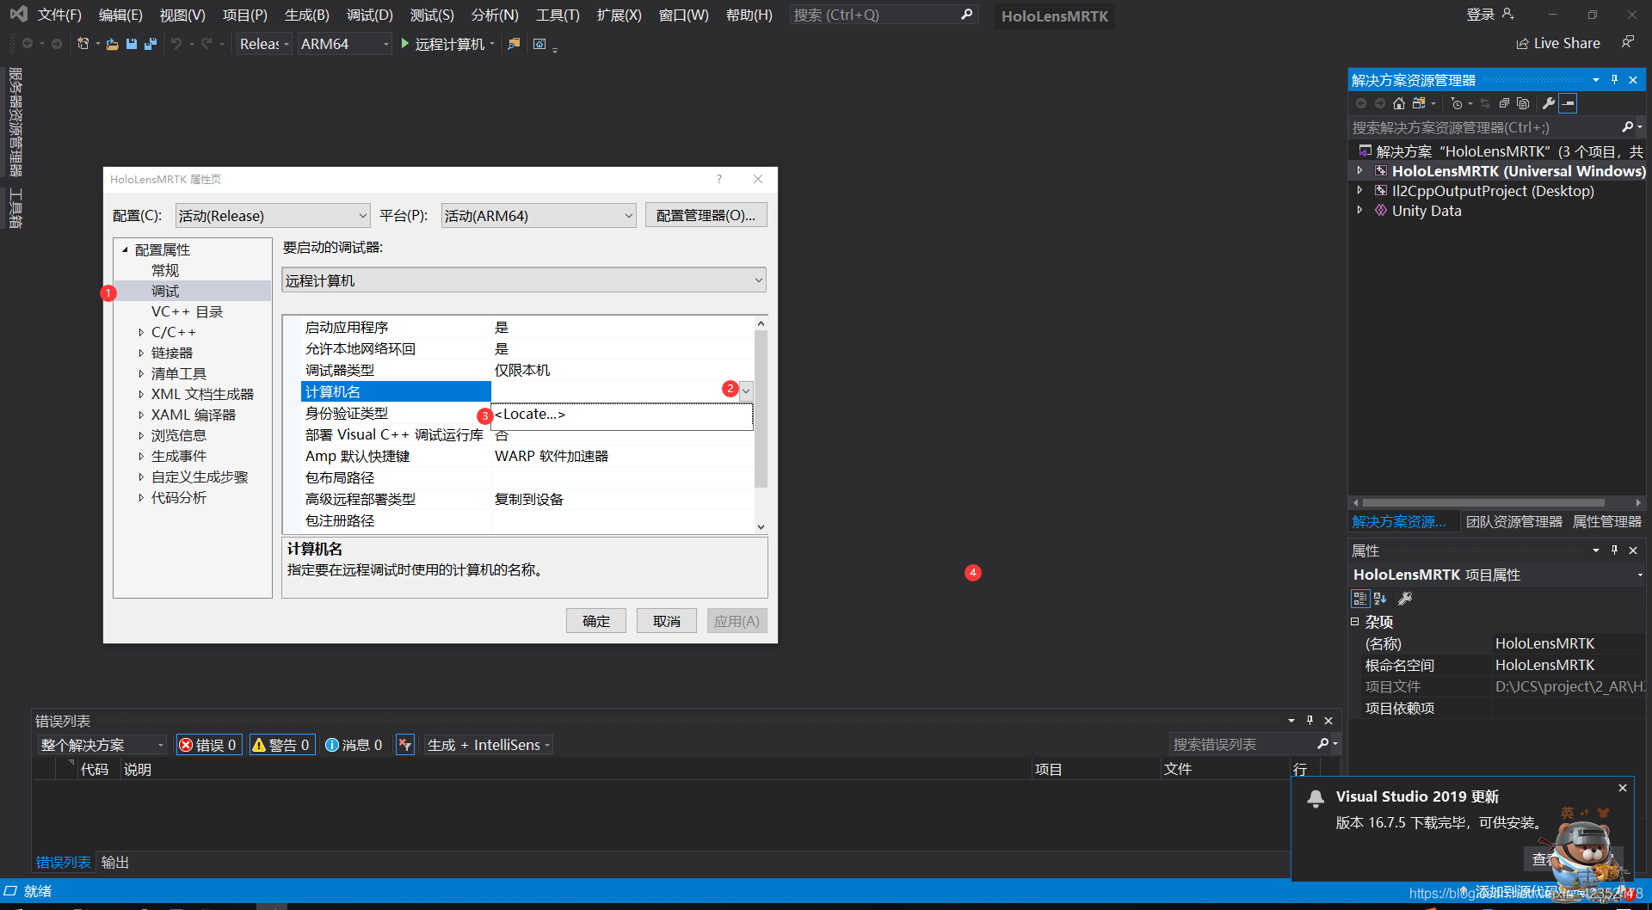
Task: Select 常规 in the configuration tree
Action: [165, 270]
